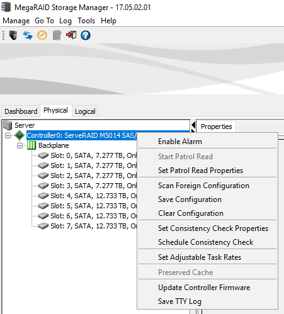The width and height of the screenshot is (284, 314).
Task: Click drive icon for Slot 6
Action: [x=43, y=216]
